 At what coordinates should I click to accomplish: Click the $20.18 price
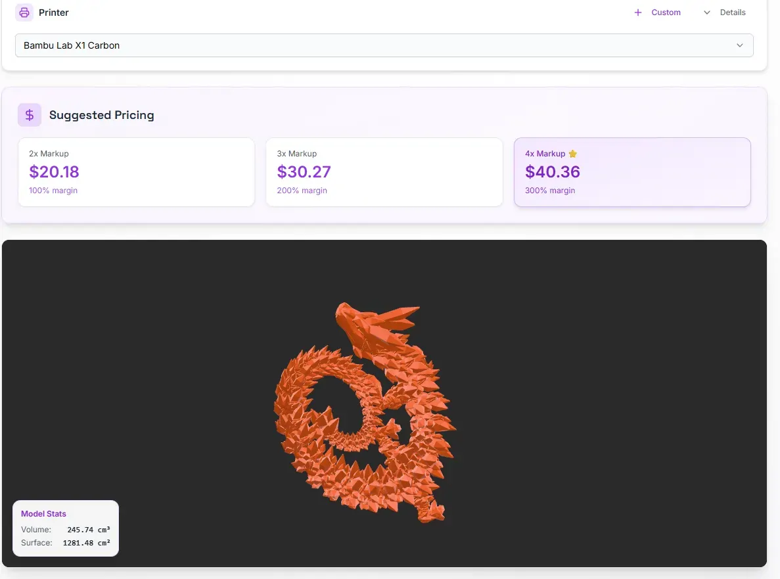54,172
